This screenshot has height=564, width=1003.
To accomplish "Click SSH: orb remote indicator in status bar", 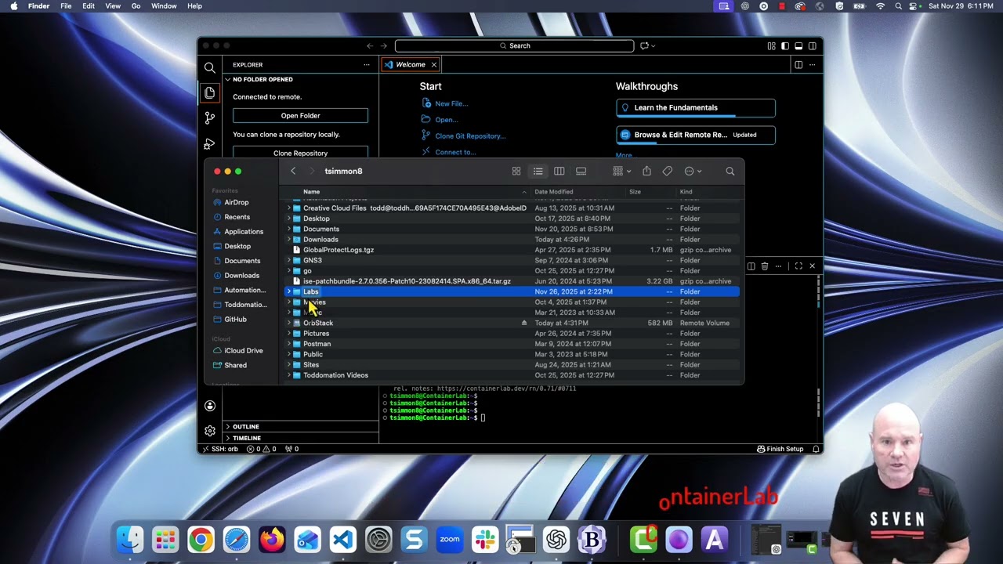I will click(220, 449).
